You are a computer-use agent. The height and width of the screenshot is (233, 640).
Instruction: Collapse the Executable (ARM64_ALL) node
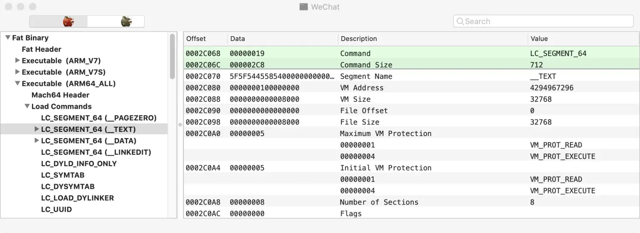click(x=17, y=83)
